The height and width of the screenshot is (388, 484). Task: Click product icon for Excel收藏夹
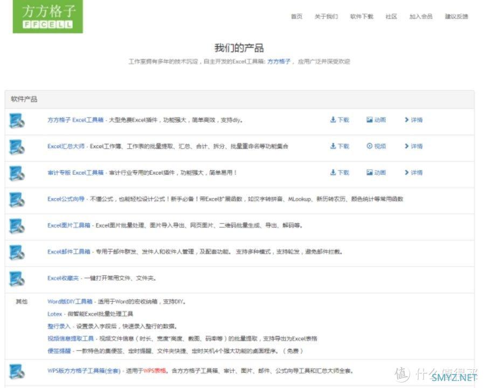click(x=17, y=279)
